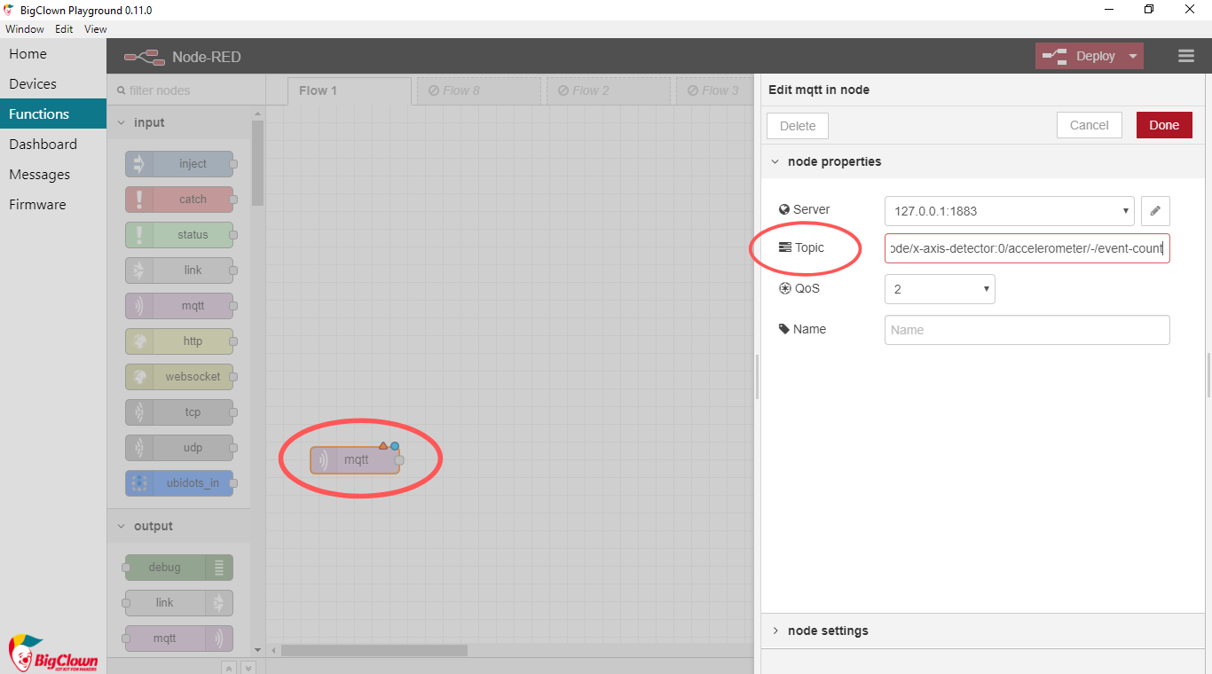Click the canvas horizontal scrollbar
The width and height of the screenshot is (1212, 674).
[x=374, y=650]
